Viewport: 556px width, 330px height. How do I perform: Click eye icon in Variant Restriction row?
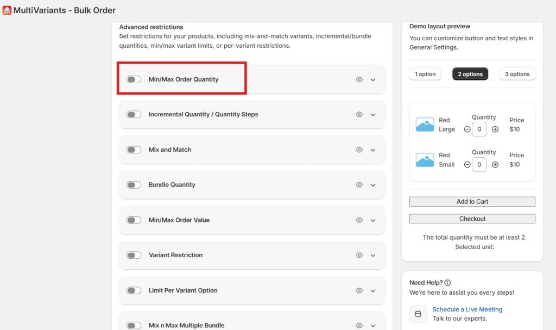click(x=359, y=255)
